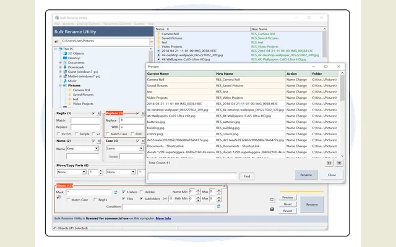The height and width of the screenshot is (247, 396).
Task: Click the This PC computer icon in tree
Action: pos(61,49)
